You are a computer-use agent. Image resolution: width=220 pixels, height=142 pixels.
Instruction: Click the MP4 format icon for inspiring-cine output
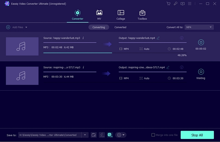121,78
